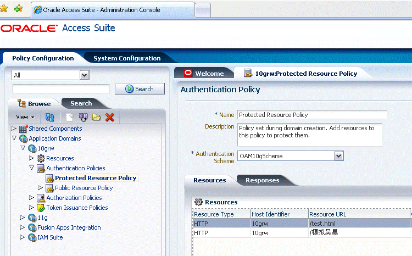
Task: Open the All search filter dropdown
Action: pos(85,75)
